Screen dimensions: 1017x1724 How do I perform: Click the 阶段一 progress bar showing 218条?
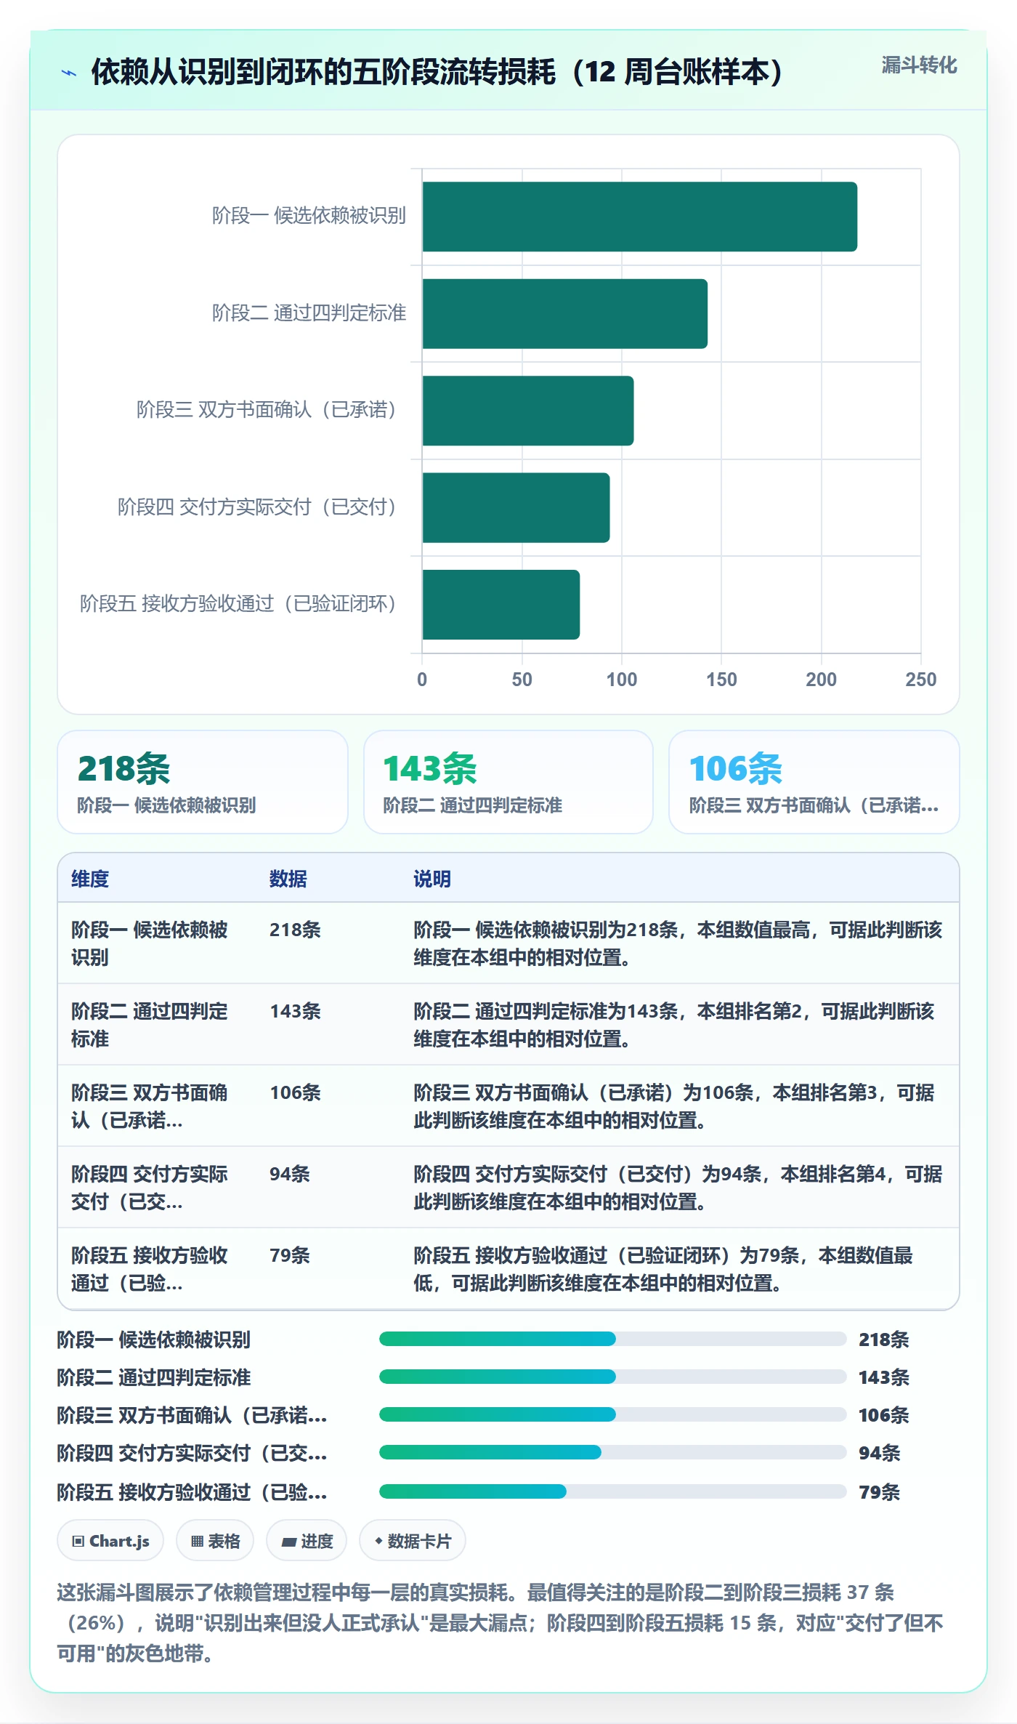pos(612,1339)
